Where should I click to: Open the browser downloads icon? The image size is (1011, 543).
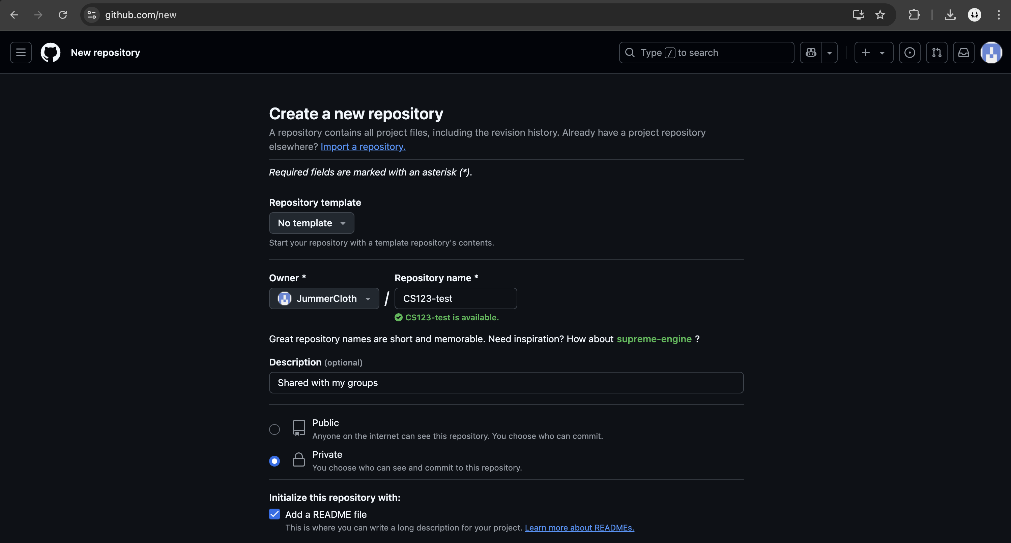point(950,15)
